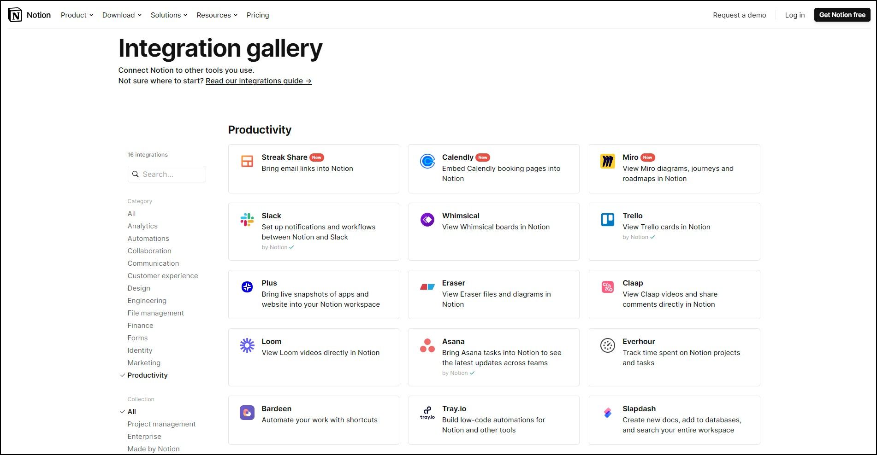The width and height of the screenshot is (877, 455).
Task: Open the Product dropdown
Action: click(76, 15)
